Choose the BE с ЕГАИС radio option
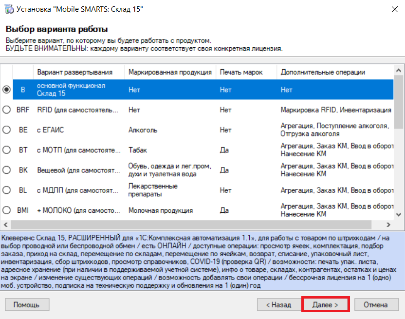405x319 pixels. pos(6,130)
